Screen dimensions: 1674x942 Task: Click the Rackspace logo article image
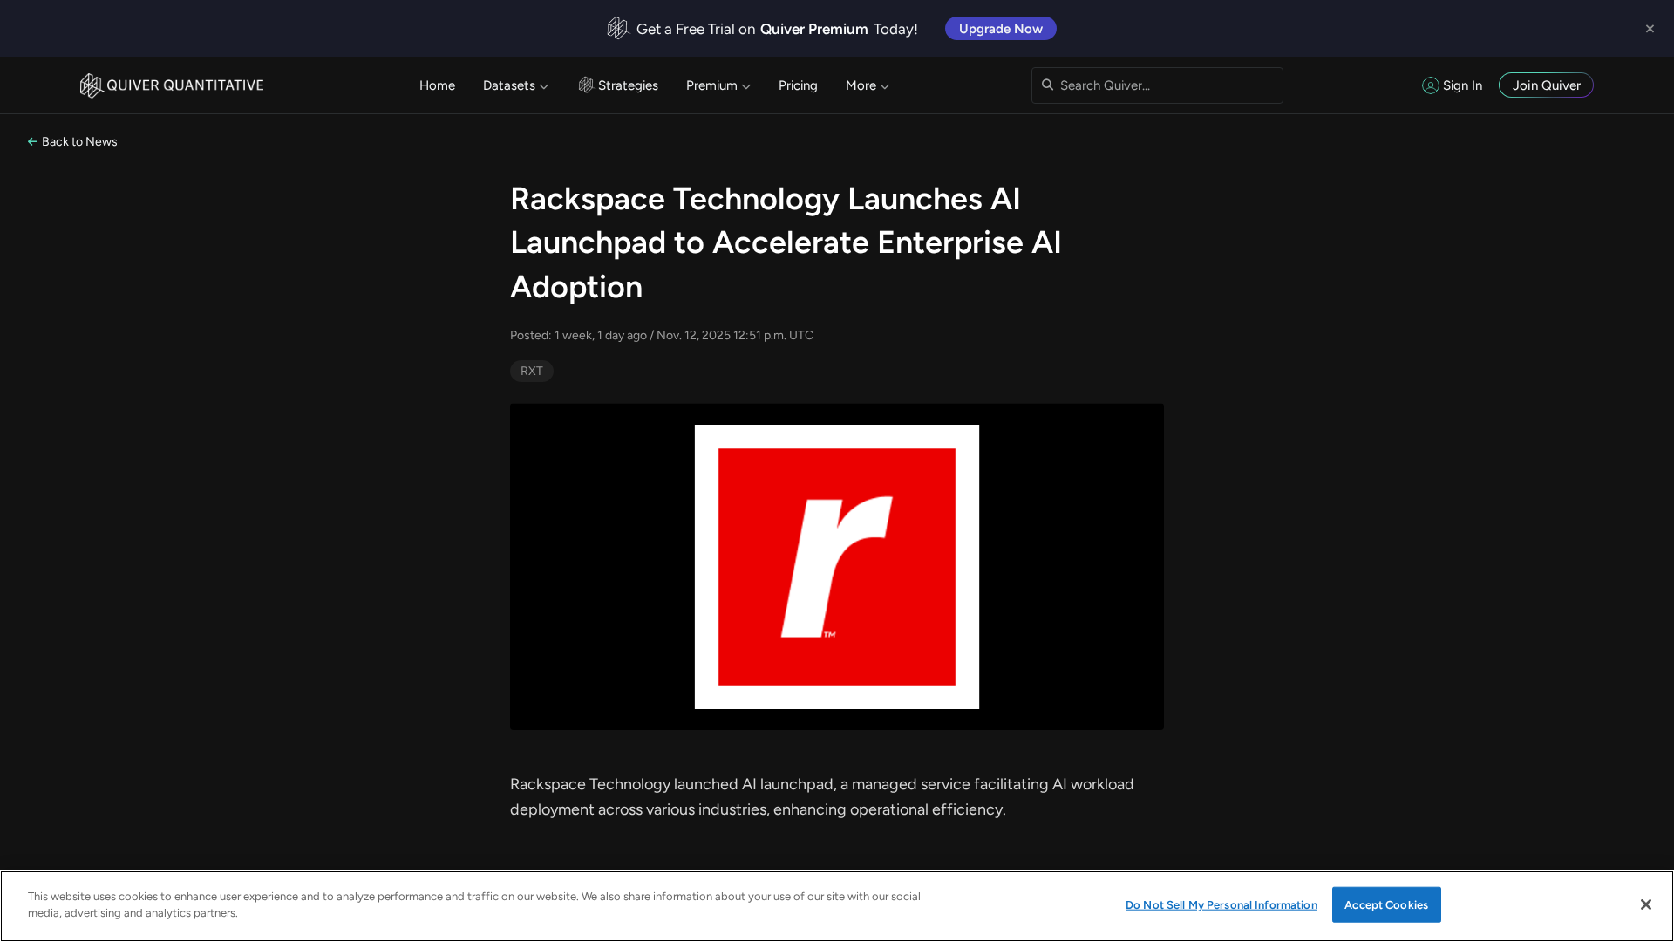(x=836, y=567)
